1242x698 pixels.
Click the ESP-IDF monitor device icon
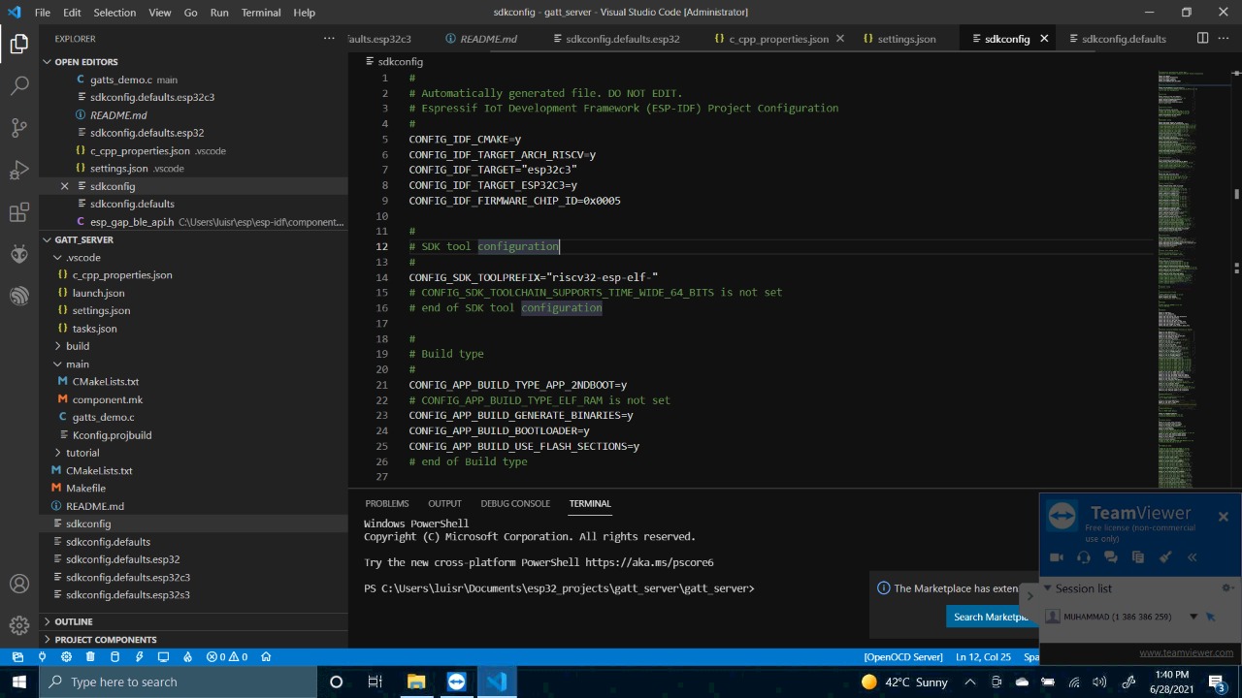pos(164,656)
